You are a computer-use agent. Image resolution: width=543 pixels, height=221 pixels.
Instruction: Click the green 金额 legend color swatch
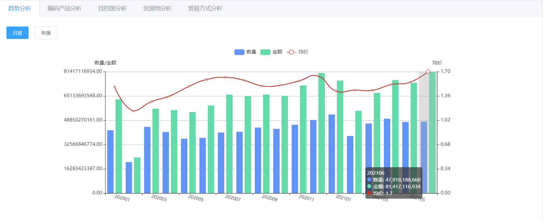265,52
